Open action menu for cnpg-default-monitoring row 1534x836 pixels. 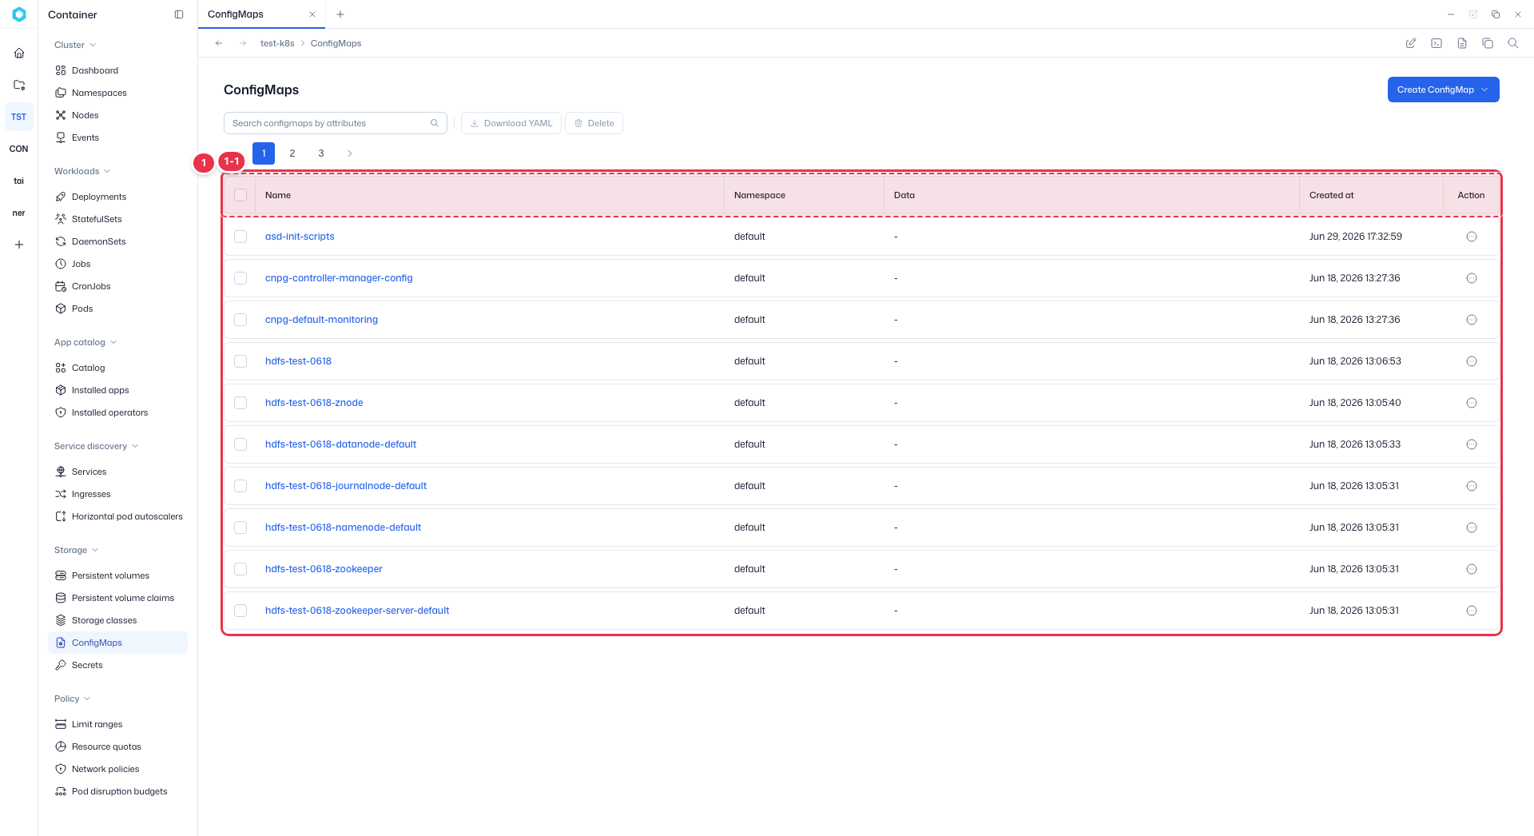[x=1472, y=320]
